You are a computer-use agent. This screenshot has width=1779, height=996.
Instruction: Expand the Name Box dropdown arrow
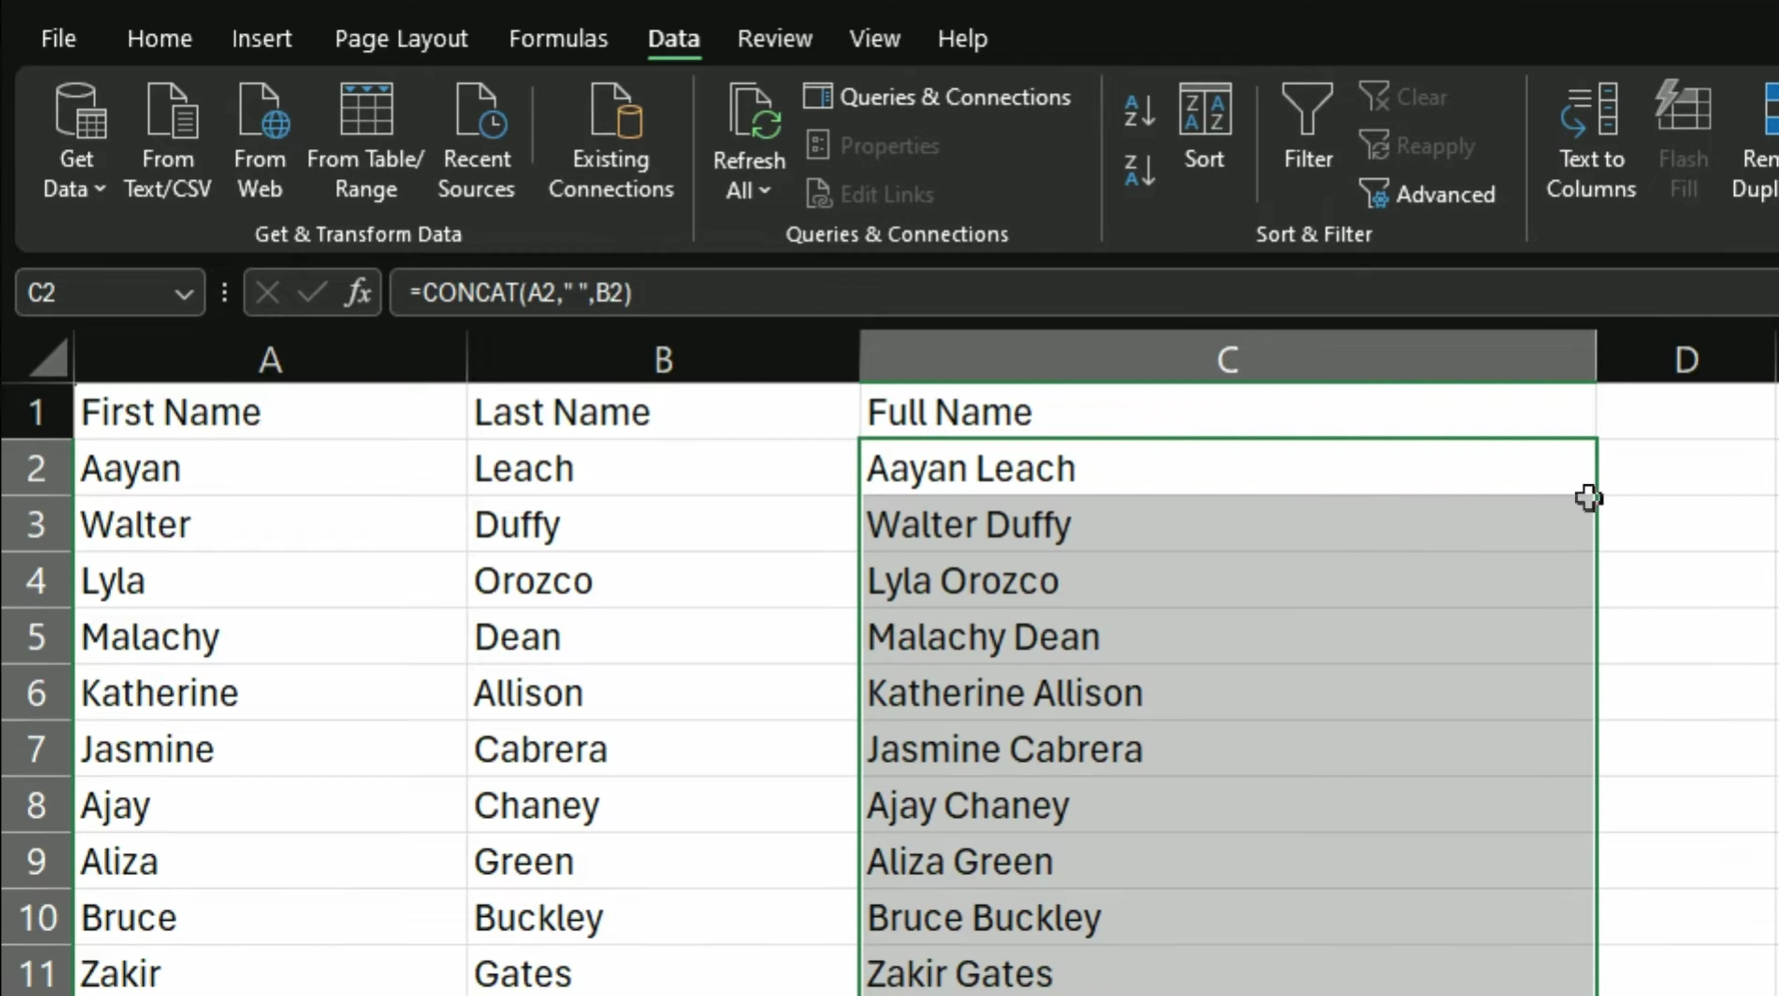tap(184, 294)
